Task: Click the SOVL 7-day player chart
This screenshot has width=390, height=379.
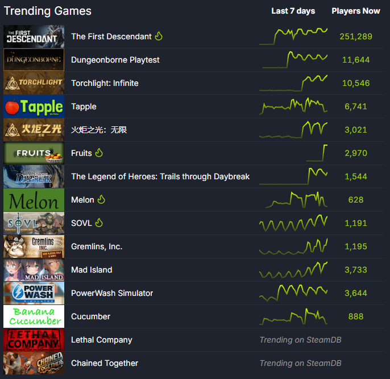Action: 293,223
